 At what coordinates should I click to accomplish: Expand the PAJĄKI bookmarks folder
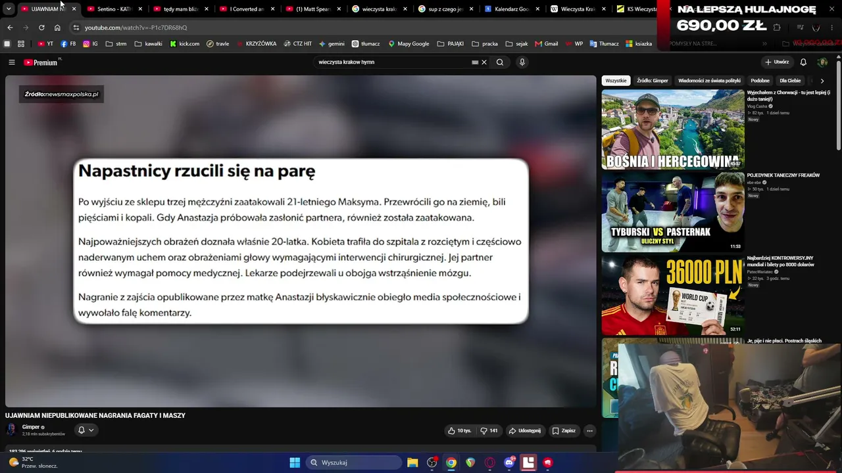(x=451, y=44)
